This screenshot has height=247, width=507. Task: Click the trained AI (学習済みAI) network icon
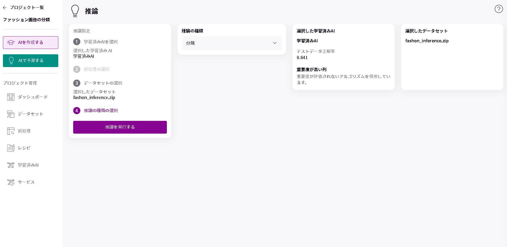(x=11, y=165)
